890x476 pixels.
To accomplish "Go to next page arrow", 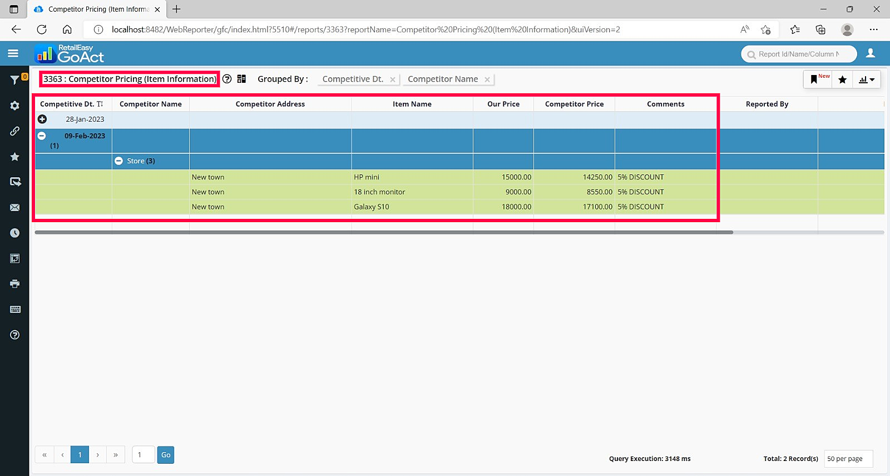I will coord(98,455).
